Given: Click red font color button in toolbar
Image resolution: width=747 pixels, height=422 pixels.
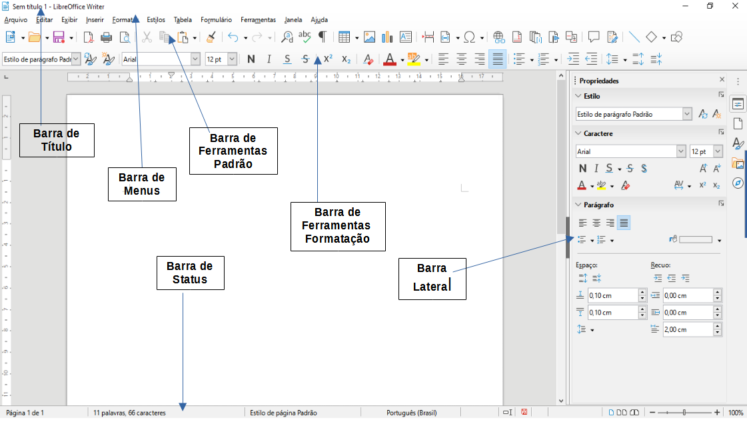Looking at the screenshot, I should pos(390,59).
